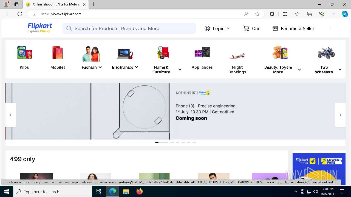Screen dimensions: 351x197
Task: Open the three-dot more options menu
Action: click(x=331, y=28)
